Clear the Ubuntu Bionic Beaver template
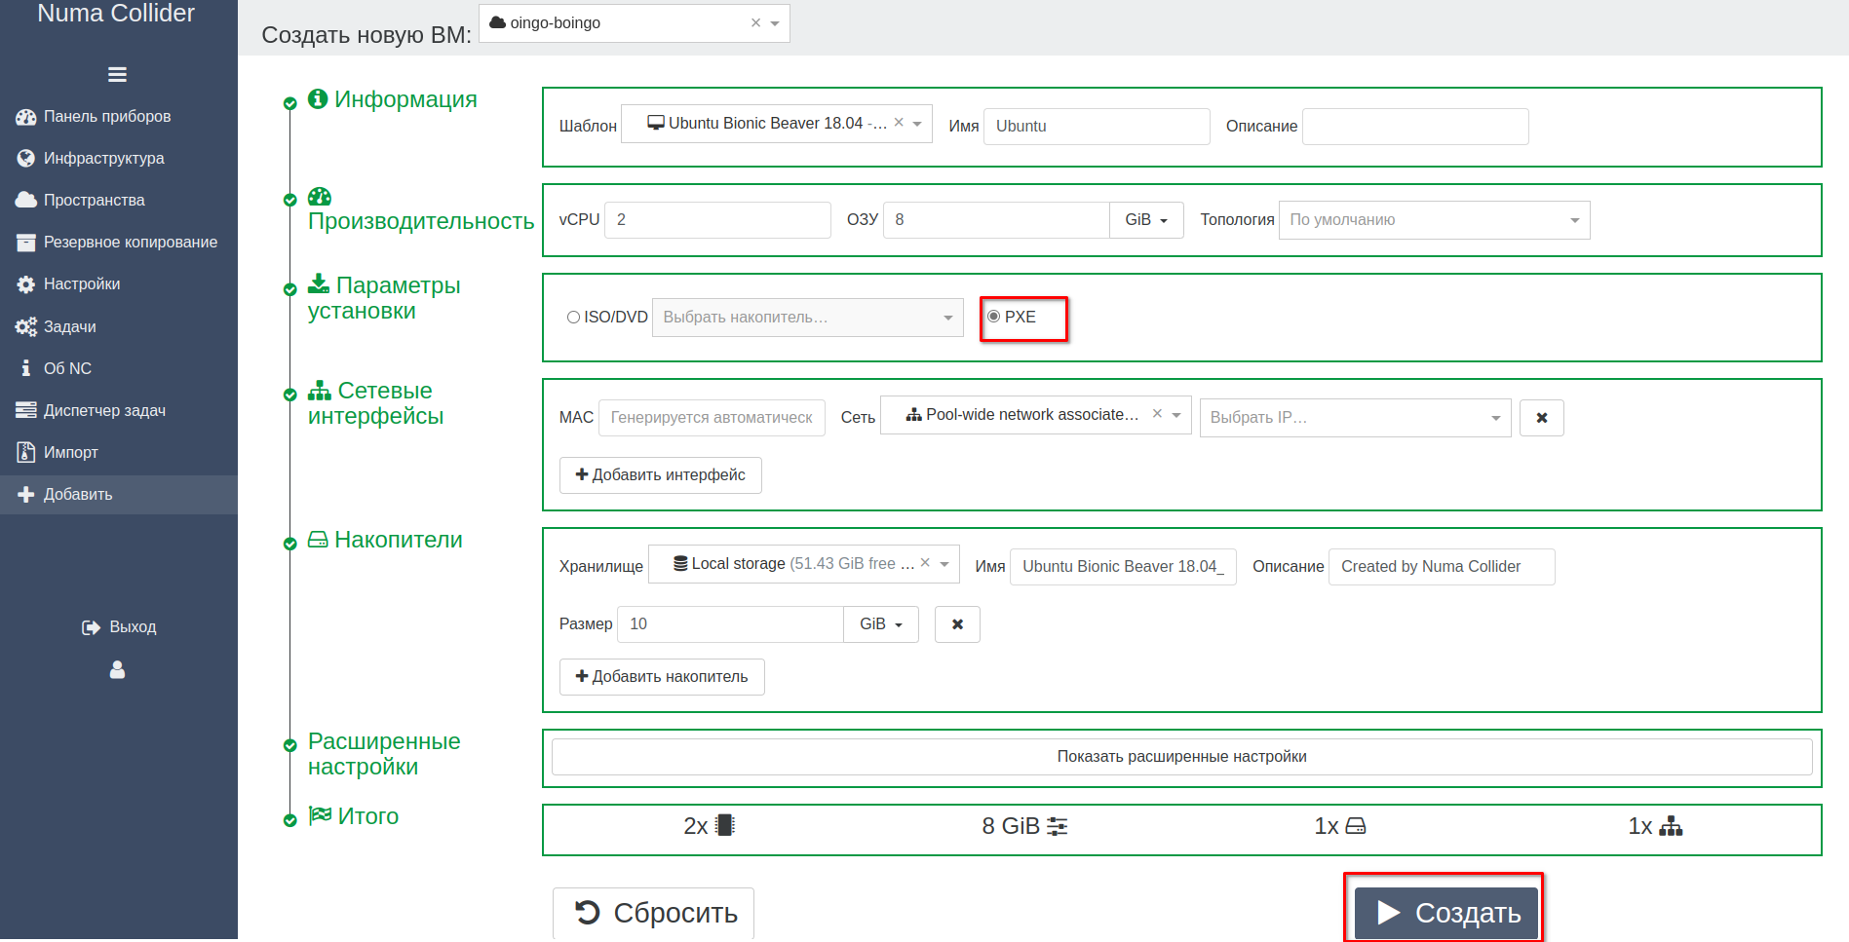 (899, 123)
